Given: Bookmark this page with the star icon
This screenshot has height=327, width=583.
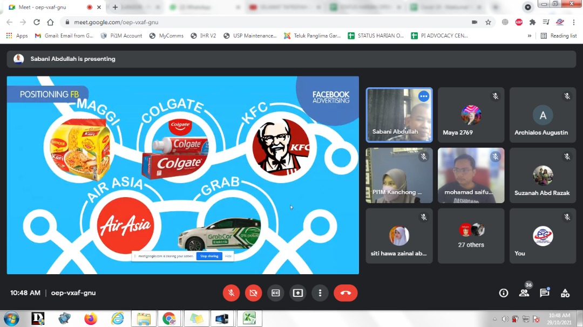Looking at the screenshot, I should point(488,22).
